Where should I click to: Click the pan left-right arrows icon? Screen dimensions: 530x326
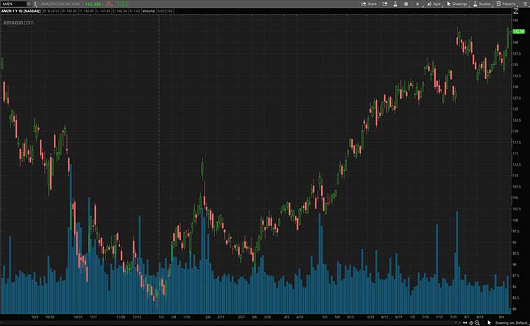pos(465,323)
